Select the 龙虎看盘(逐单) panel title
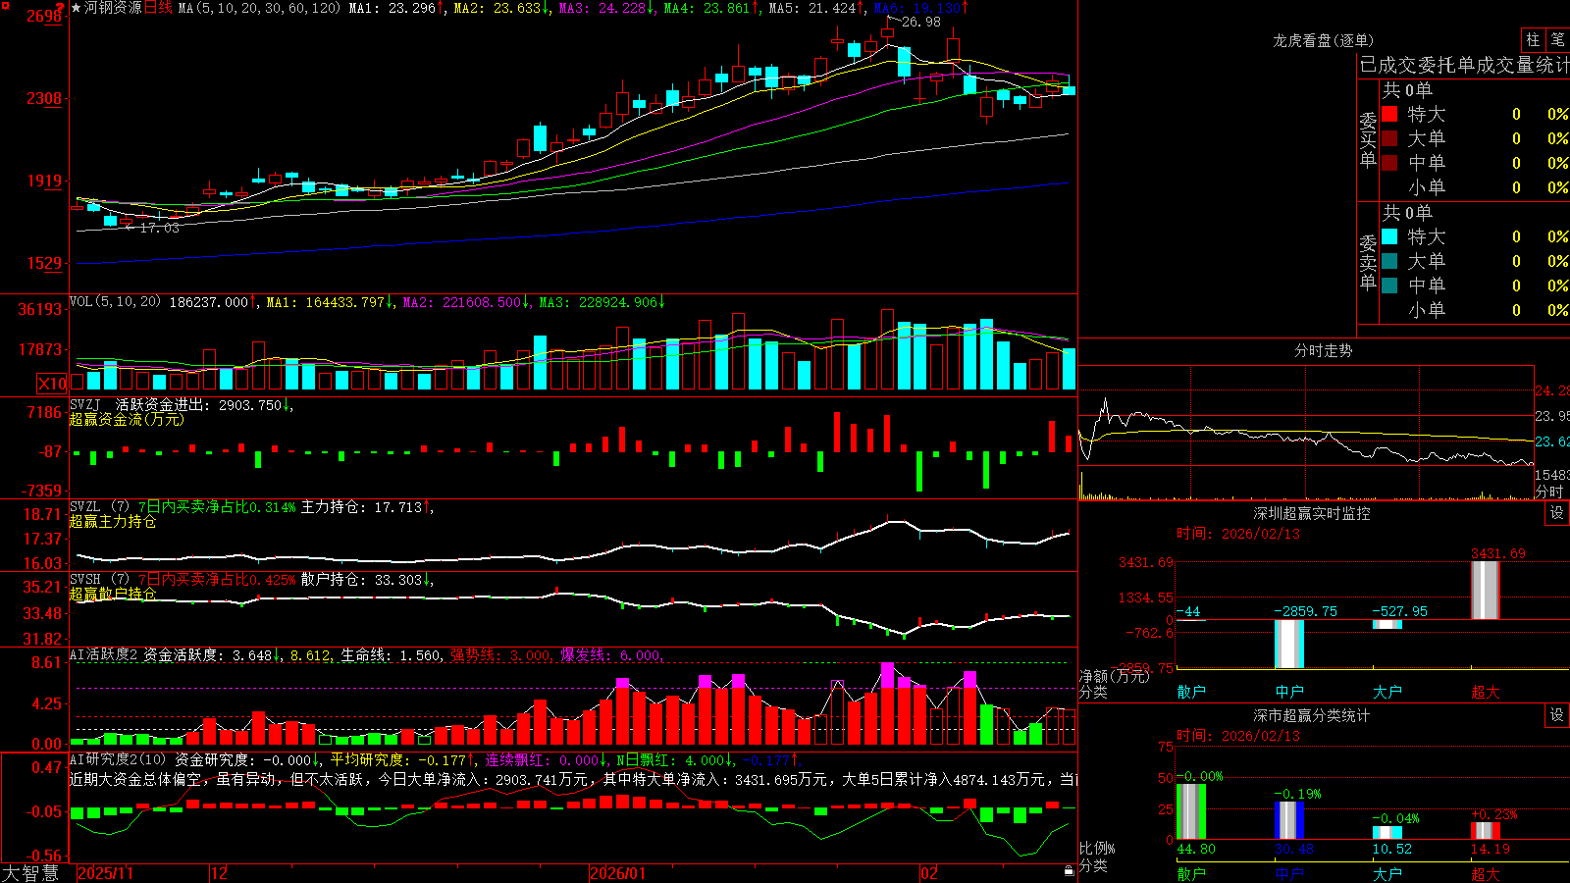1570x883 pixels. [1323, 40]
